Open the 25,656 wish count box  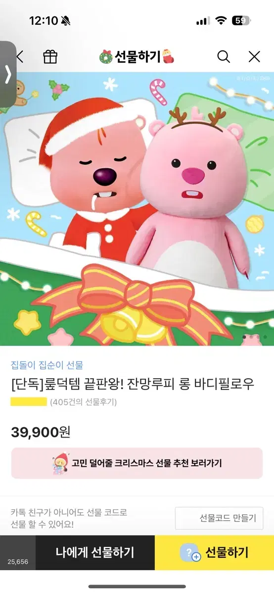18,552
